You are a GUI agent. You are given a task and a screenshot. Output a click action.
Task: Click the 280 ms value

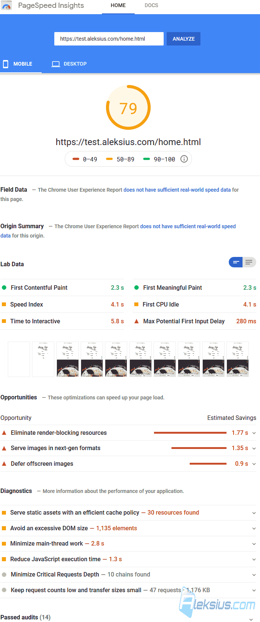coord(246,321)
